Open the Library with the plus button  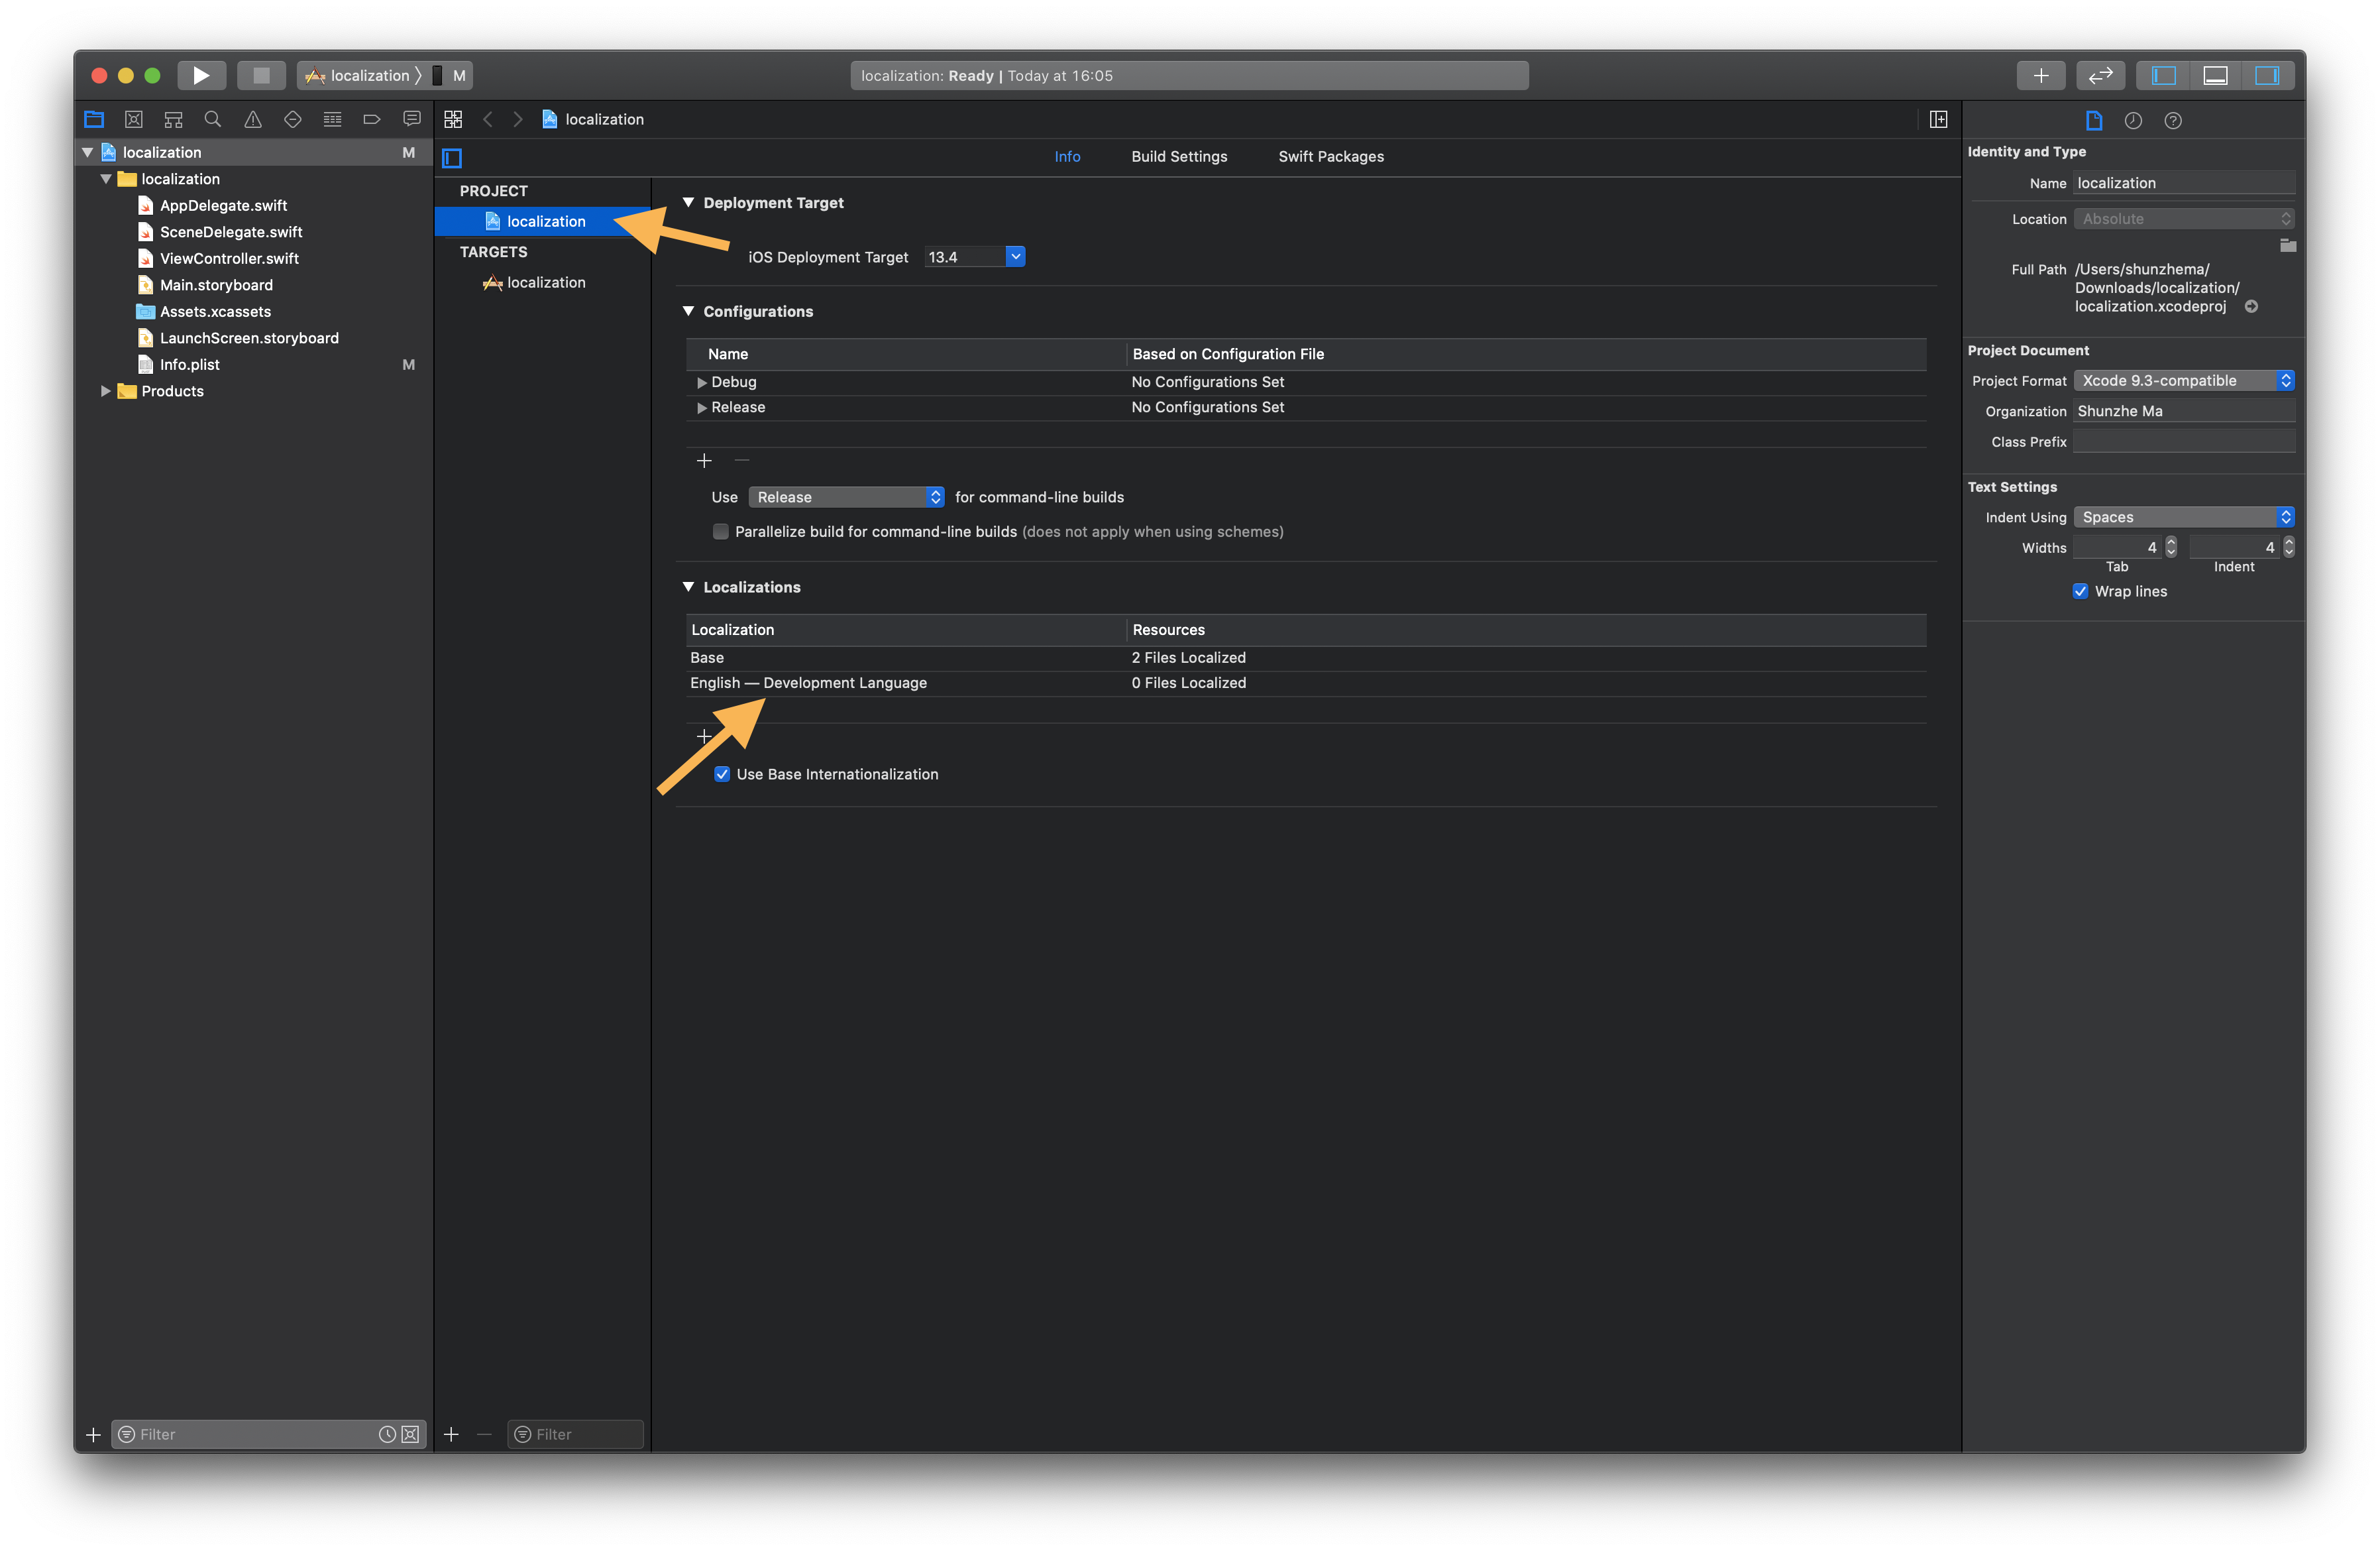2041,75
